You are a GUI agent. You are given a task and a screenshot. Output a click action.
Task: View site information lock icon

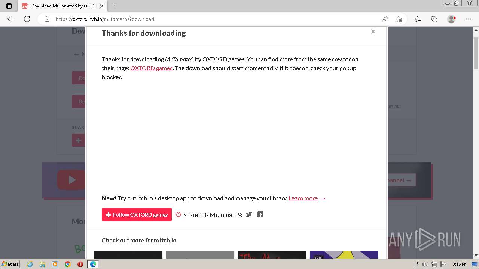pos(47,19)
